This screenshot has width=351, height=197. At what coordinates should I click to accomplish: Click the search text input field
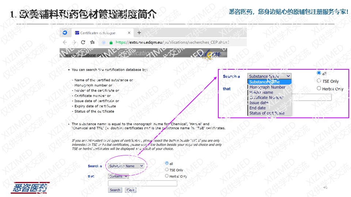point(142,184)
